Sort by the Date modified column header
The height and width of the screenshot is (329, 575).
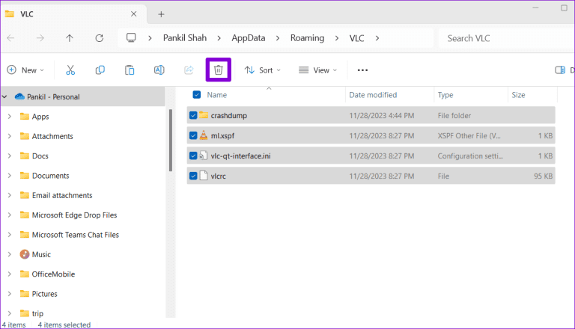tap(372, 95)
